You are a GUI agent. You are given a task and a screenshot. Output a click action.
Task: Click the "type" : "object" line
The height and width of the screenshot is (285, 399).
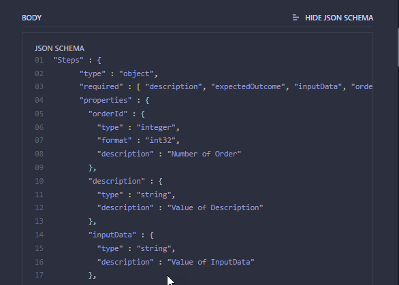(x=118, y=73)
